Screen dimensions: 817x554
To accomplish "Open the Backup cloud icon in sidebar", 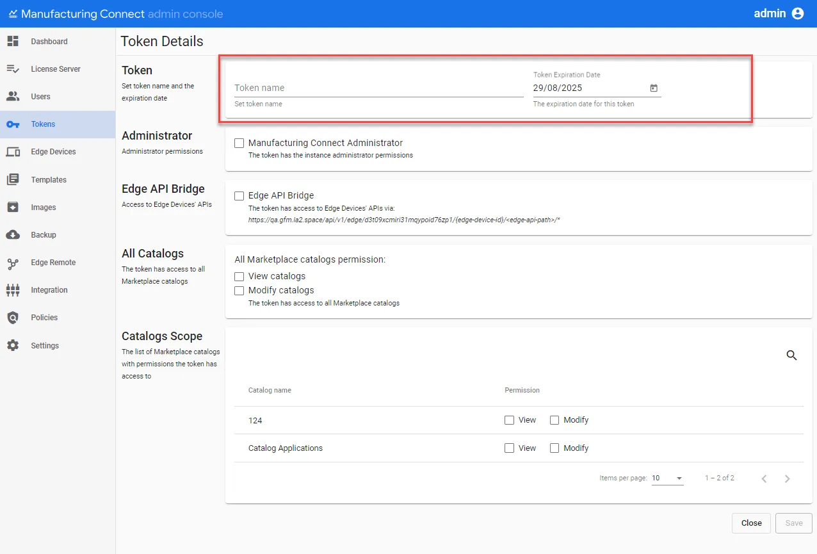I will pyautogui.click(x=13, y=235).
